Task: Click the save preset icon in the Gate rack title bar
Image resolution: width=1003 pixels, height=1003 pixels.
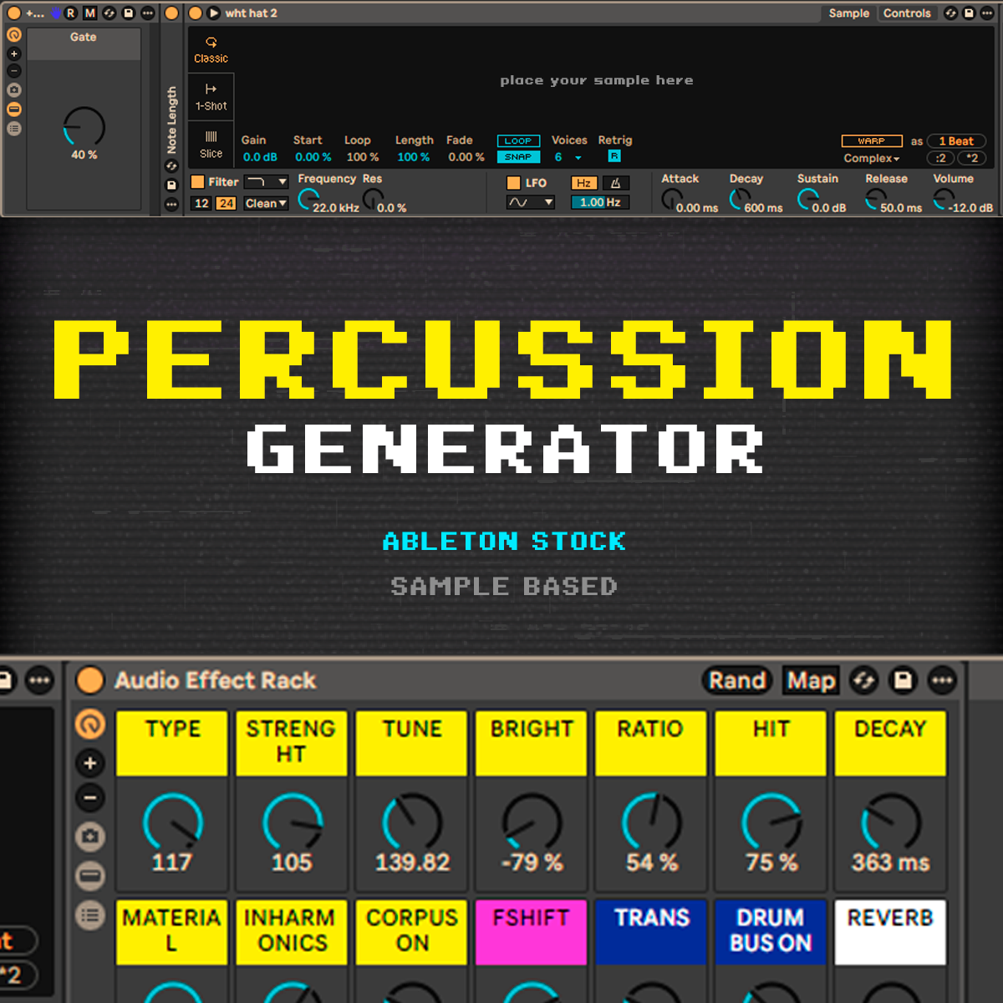Action: [x=129, y=13]
